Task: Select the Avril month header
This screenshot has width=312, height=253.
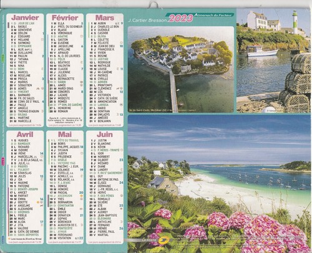Action: [x=25, y=135]
